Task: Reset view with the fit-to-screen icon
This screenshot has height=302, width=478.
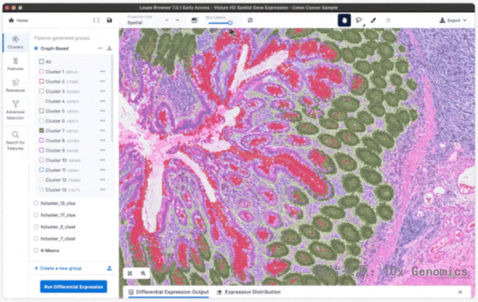Action: [x=130, y=273]
